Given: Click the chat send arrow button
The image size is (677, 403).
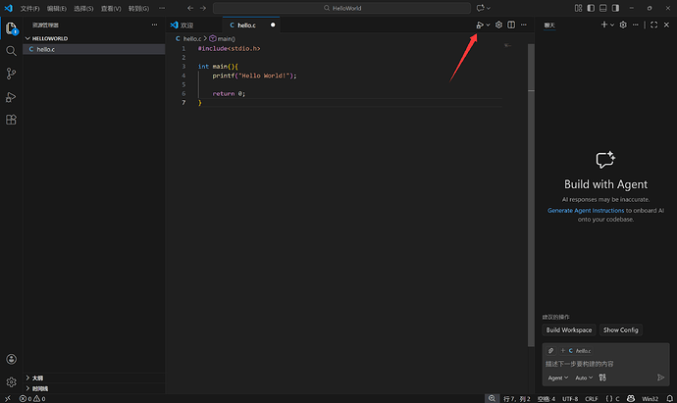Looking at the screenshot, I should click(x=660, y=378).
